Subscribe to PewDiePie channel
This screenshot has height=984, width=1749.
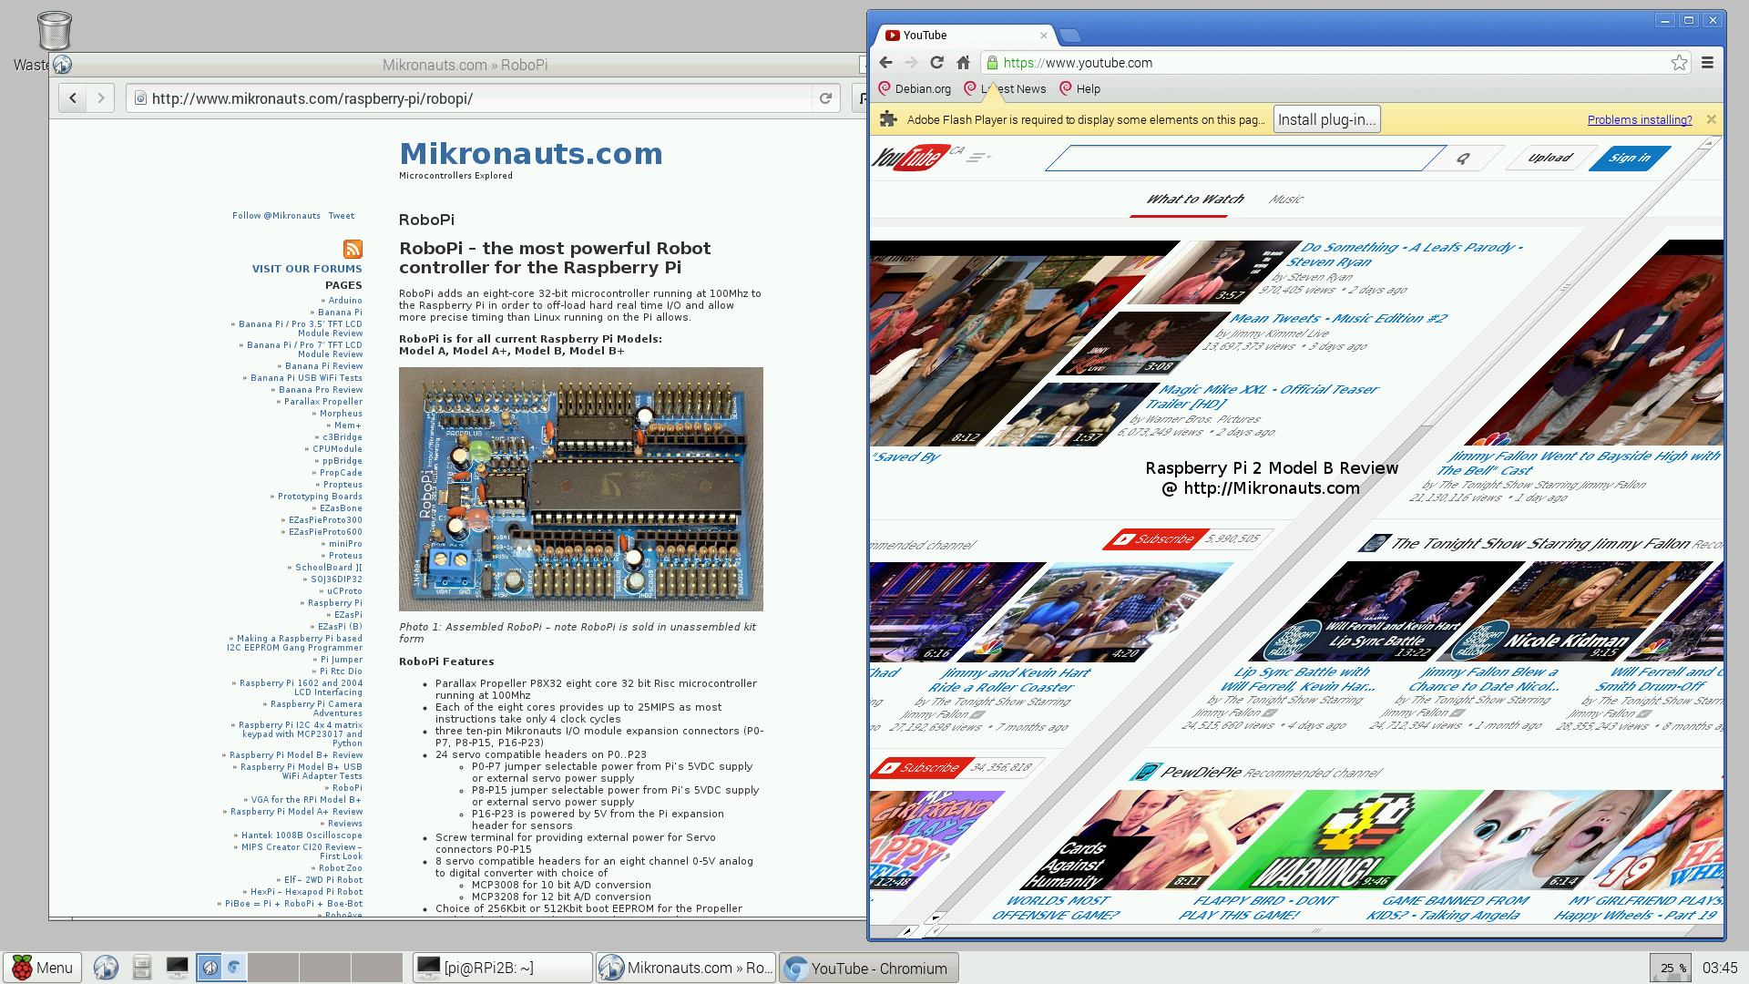point(920,768)
